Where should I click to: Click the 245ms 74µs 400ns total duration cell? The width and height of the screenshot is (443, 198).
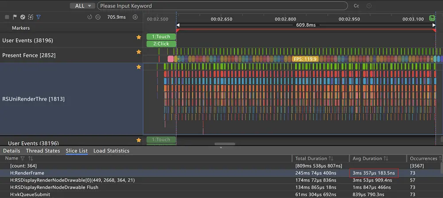pos(315,173)
